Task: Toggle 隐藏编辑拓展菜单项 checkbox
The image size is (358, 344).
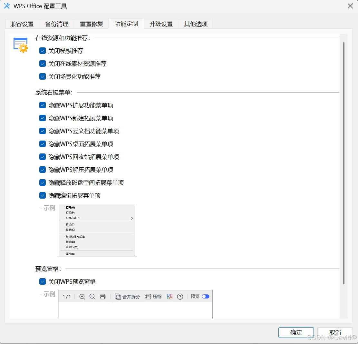Action: 43,195
